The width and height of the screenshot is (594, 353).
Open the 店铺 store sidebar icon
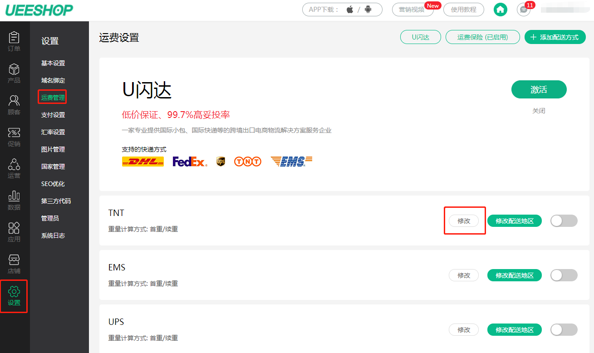pyautogui.click(x=14, y=264)
